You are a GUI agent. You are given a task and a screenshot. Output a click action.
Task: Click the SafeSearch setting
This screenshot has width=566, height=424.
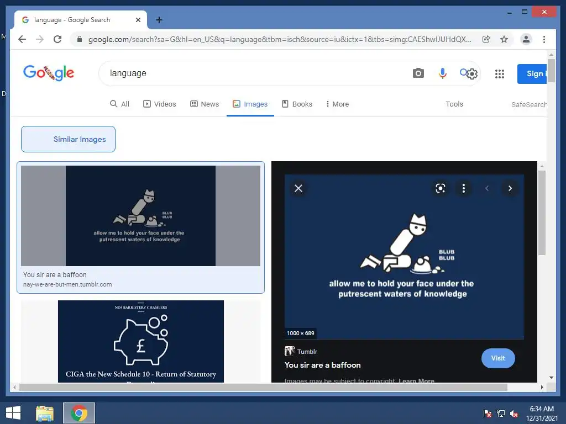coord(529,104)
